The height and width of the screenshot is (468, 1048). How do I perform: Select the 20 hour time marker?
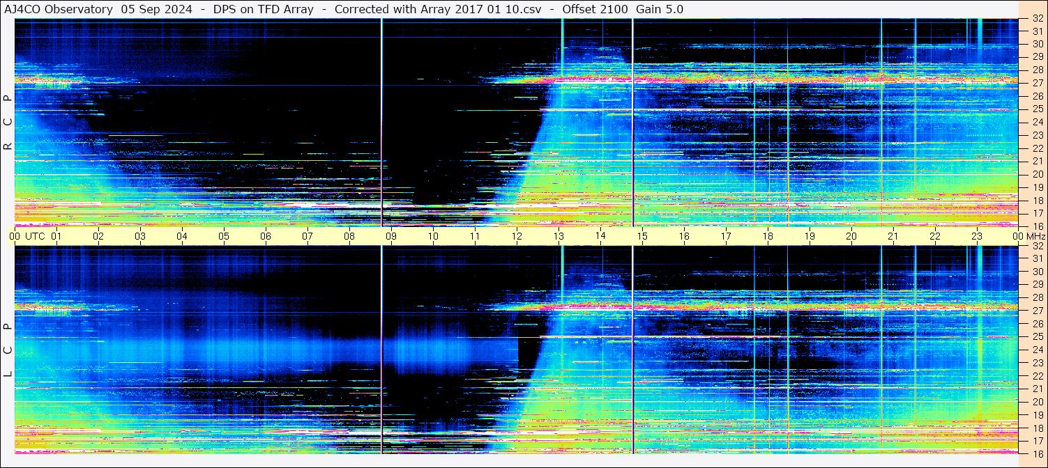[851, 236]
